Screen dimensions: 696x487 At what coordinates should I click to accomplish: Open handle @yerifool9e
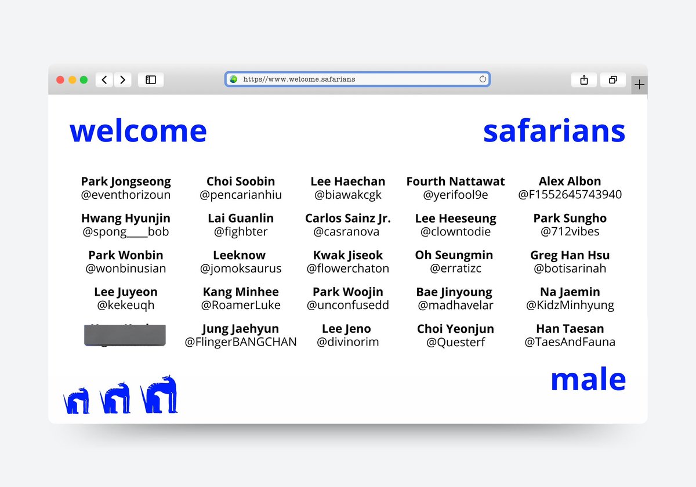(455, 195)
